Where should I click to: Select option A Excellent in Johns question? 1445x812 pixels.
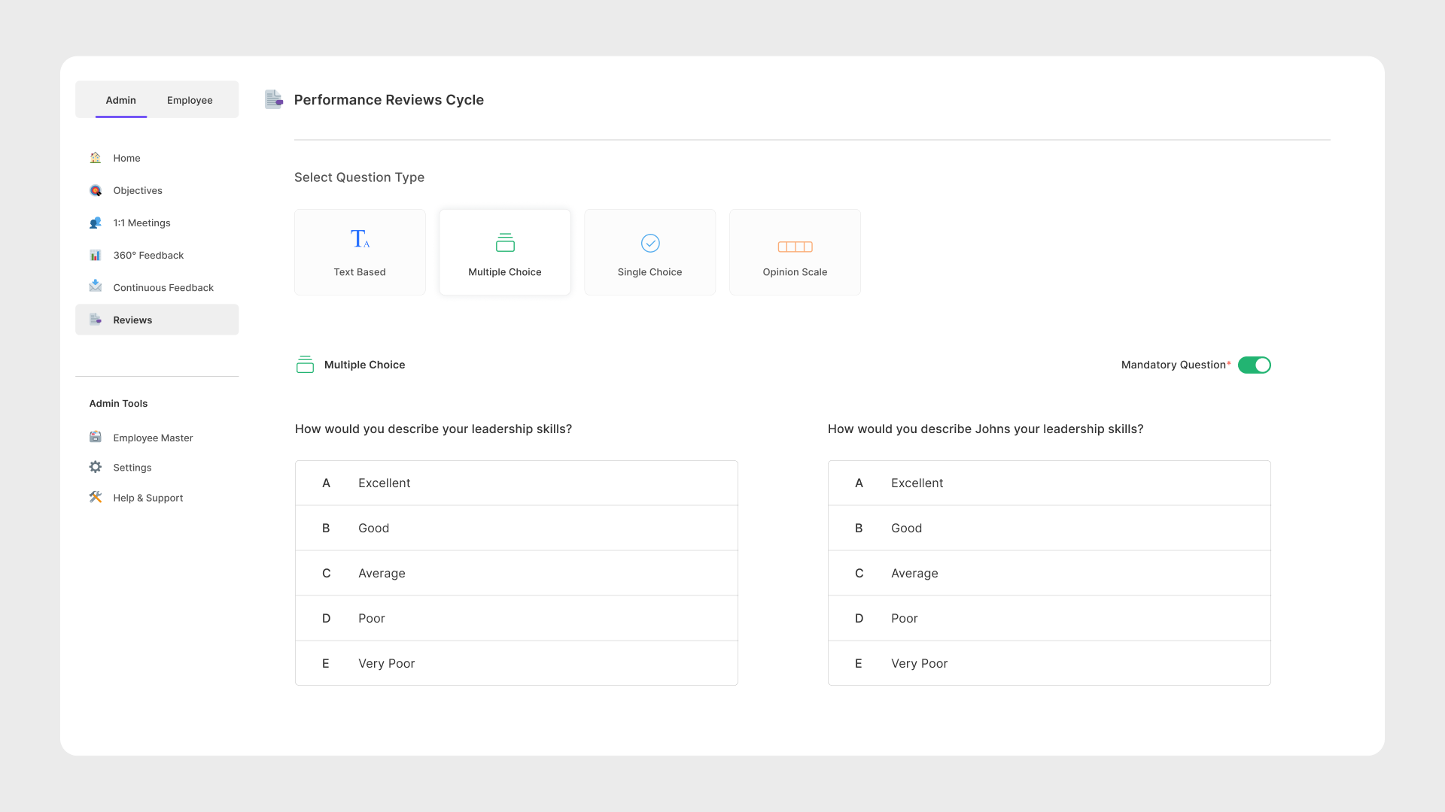point(1049,483)
